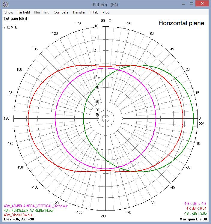The image size is (211, 224).
Task: Open the Compare menu
Action: [61, 12]
